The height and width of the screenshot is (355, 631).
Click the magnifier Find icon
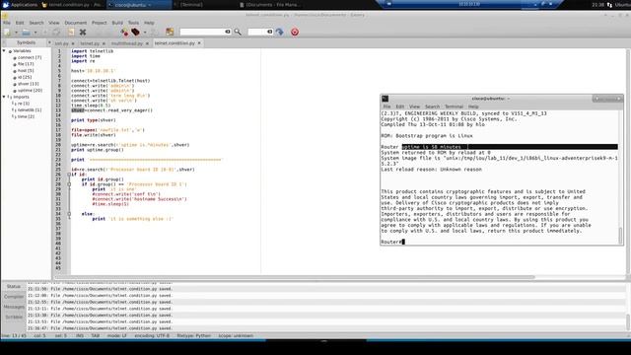pyautogui.click(x=238, y=32)
